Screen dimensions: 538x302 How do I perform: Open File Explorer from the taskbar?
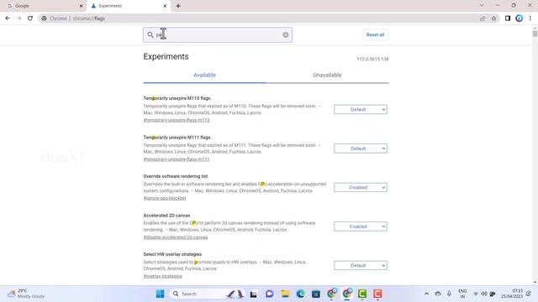tap(285, 294)
